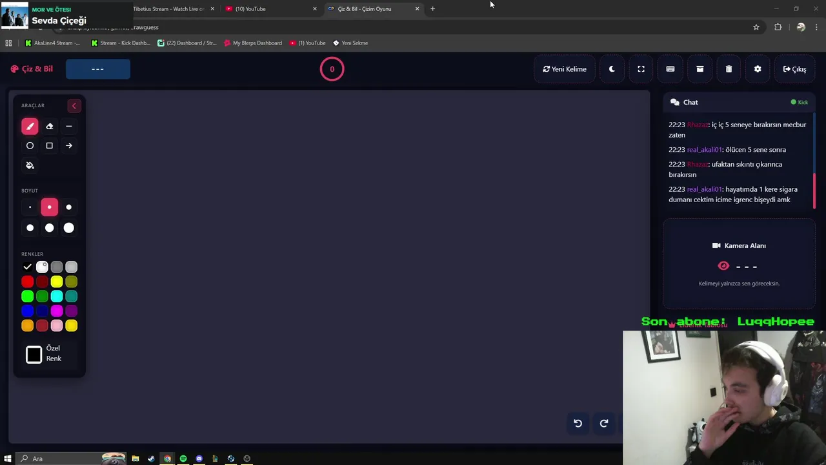Click the archive box icon in header
Viewport: 826px width, 465px height.
tap(700, 69)
